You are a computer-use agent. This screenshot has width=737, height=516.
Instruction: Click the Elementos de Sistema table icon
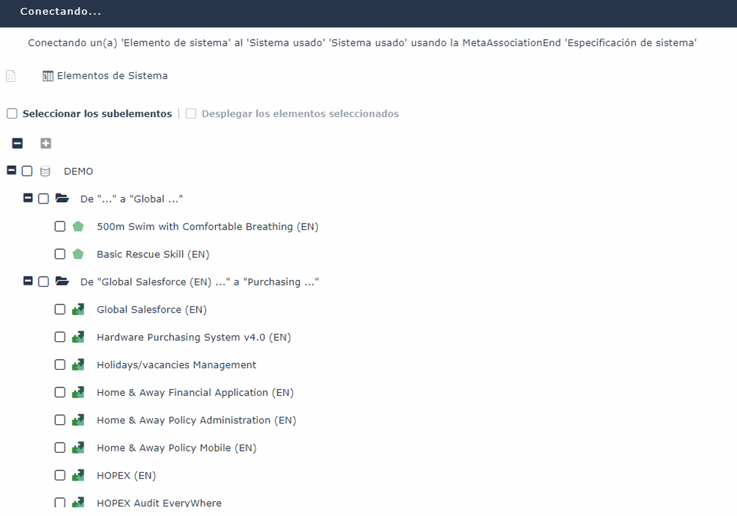tap(48, 76)
